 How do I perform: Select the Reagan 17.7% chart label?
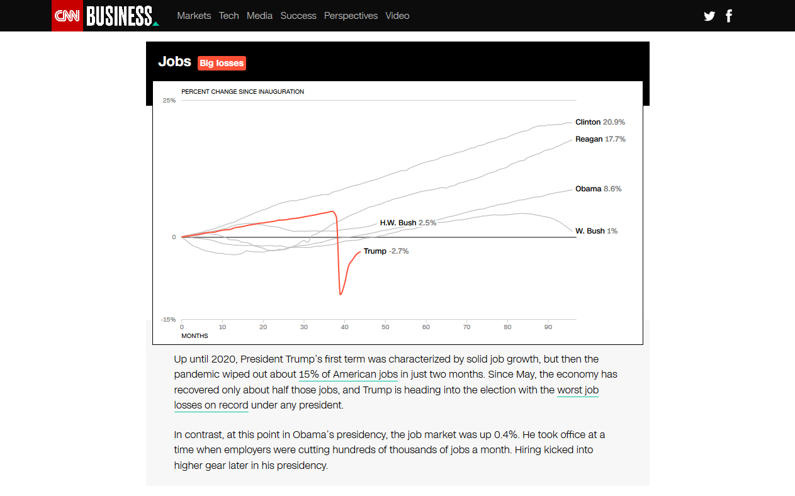tap(600, 139)
